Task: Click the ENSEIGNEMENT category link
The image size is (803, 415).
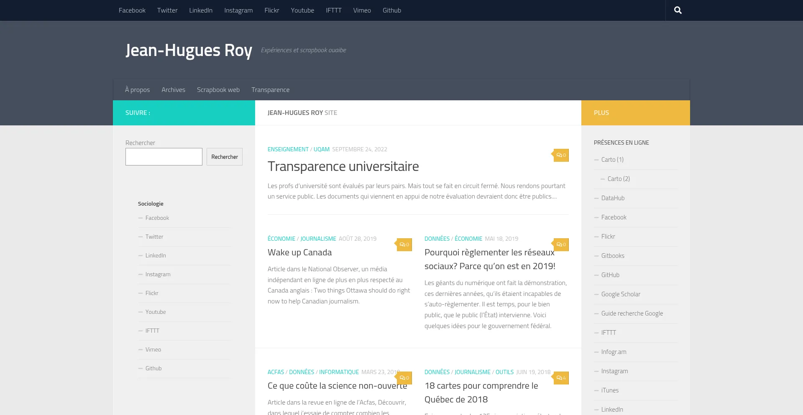Action: [x=288, y=149]
